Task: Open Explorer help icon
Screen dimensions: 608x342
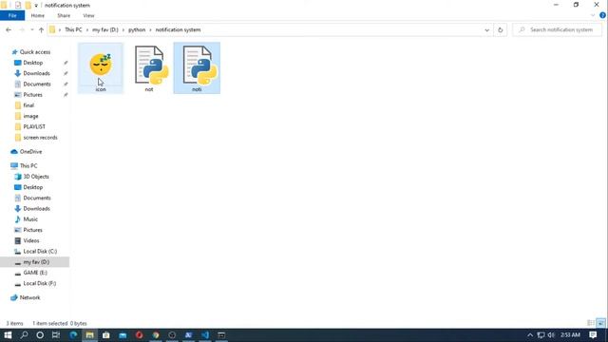Action: point(602,15)
